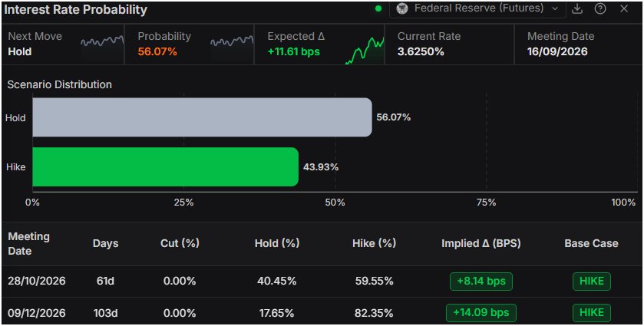644x326 pixels.
Task: Click the +8.14 bps badge
Action: coord(481,282)
